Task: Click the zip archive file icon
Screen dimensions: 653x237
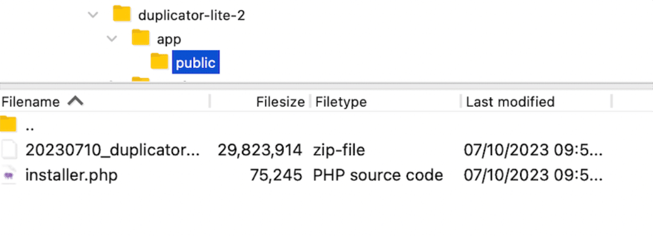Action: (9, 150)
